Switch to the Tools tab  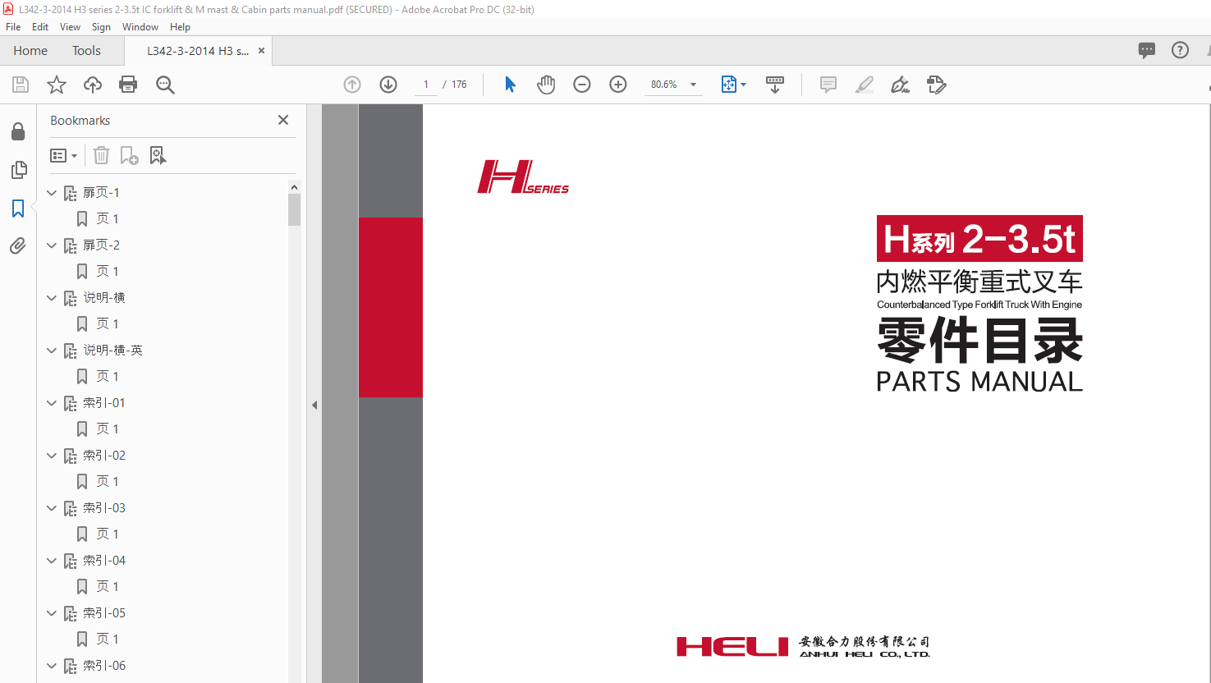point(86,50)
